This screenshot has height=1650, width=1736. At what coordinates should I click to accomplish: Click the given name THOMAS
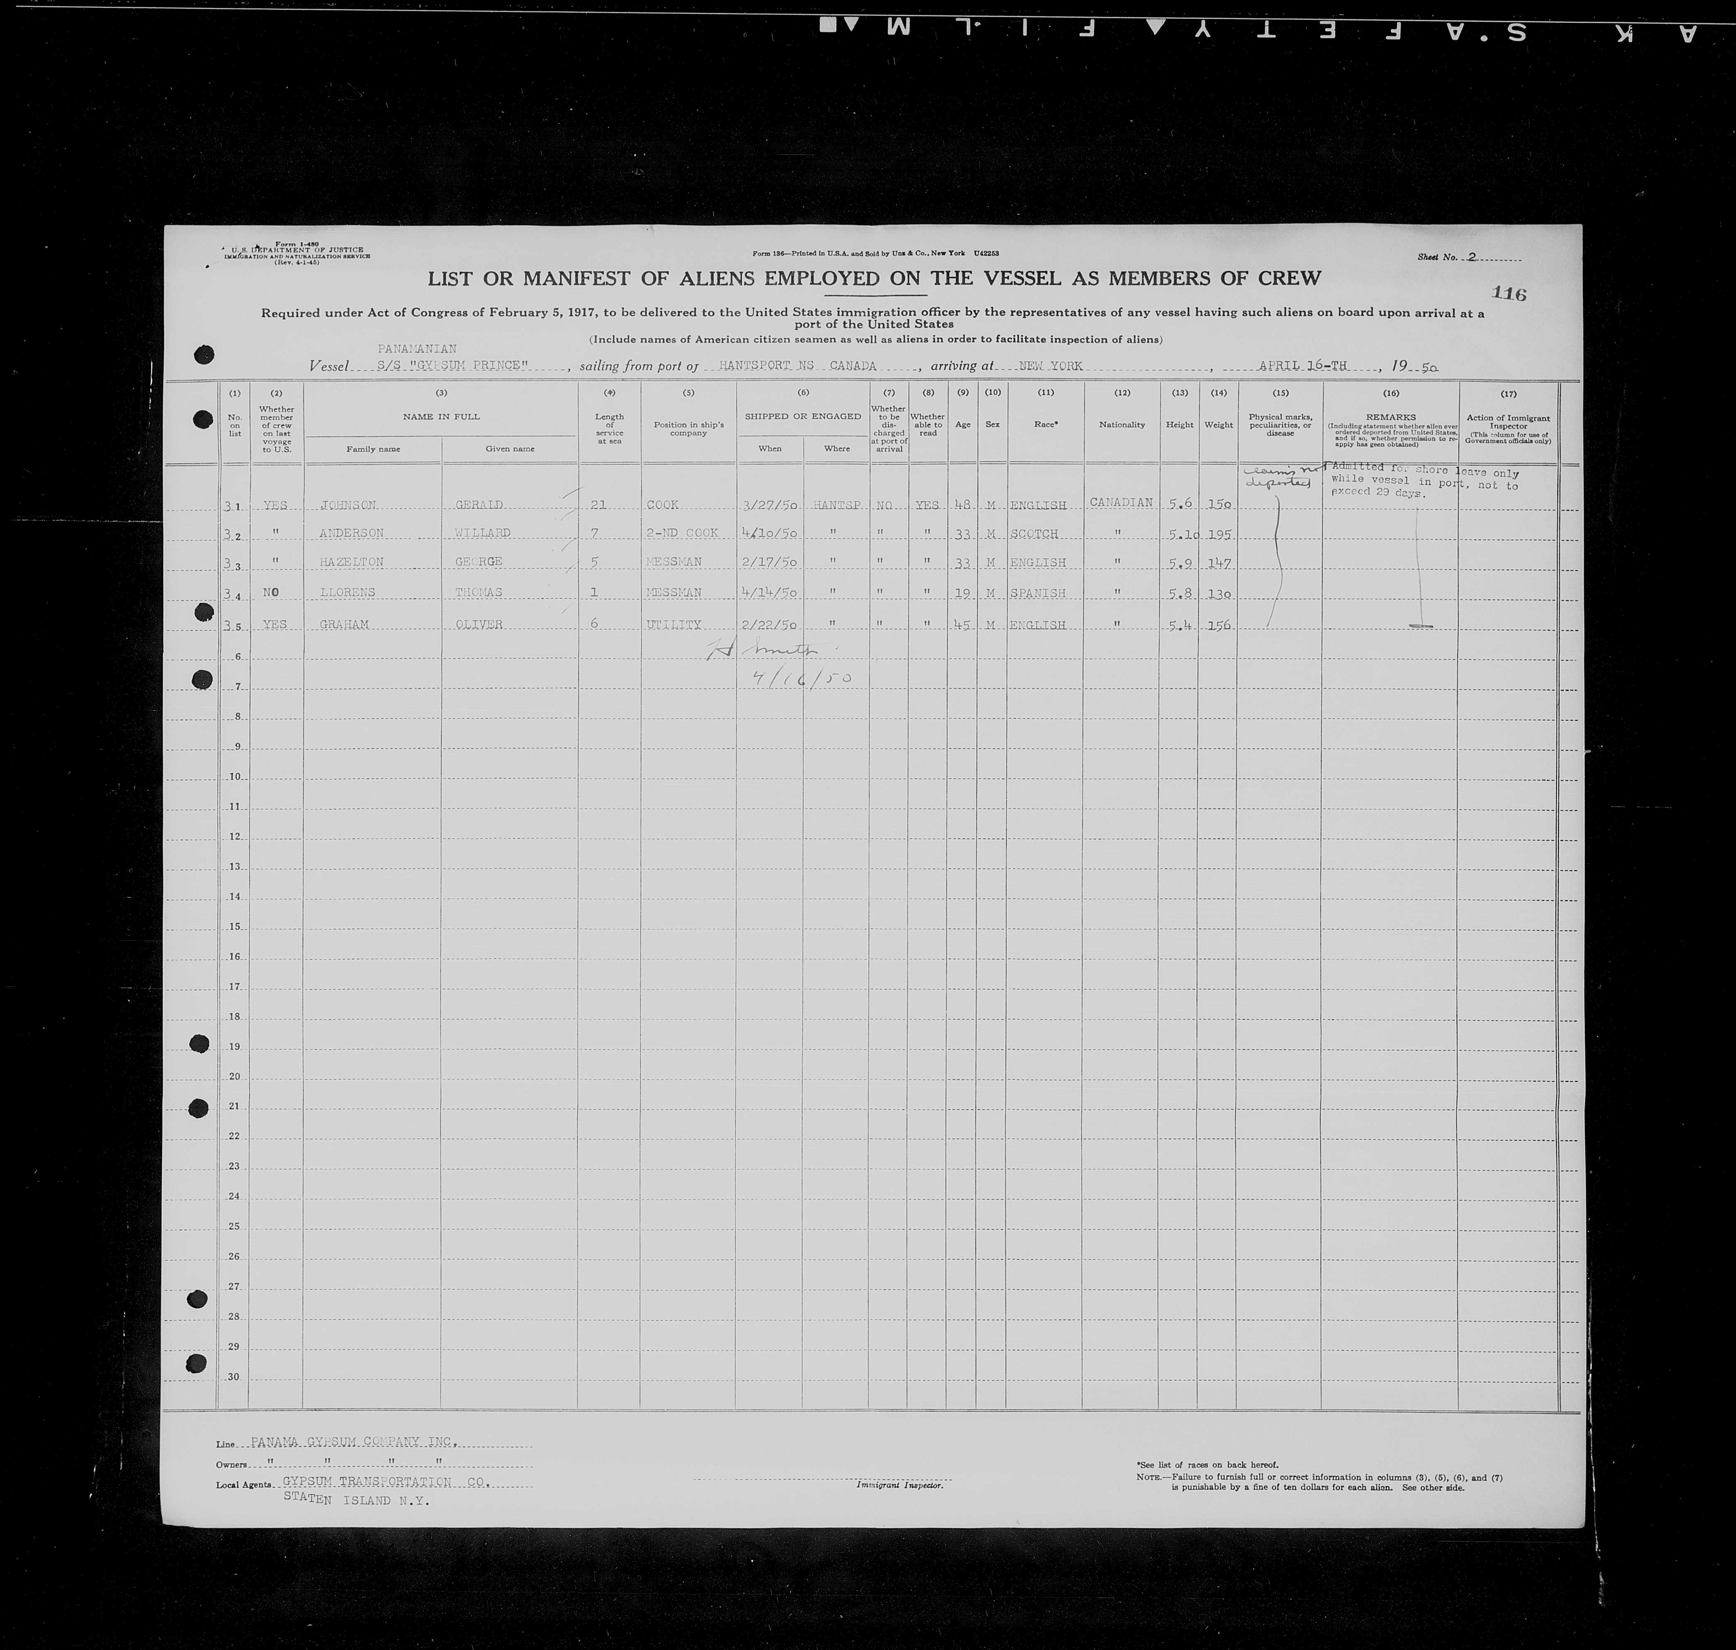pos(478,592)
